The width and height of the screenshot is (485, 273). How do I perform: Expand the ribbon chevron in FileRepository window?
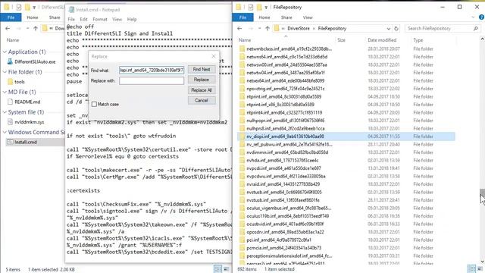tap(473, 17)
